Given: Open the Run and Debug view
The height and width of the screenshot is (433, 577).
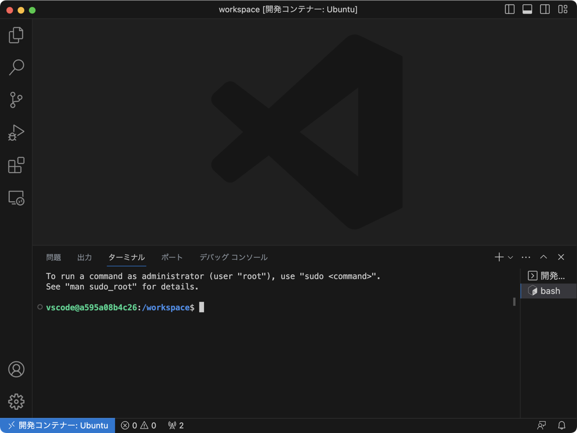Looking at the screenshot, I should pos(16,132).
